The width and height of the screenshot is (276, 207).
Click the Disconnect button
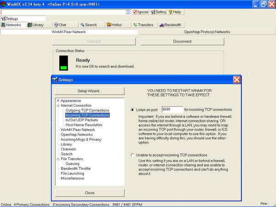[x=182, y=41]
